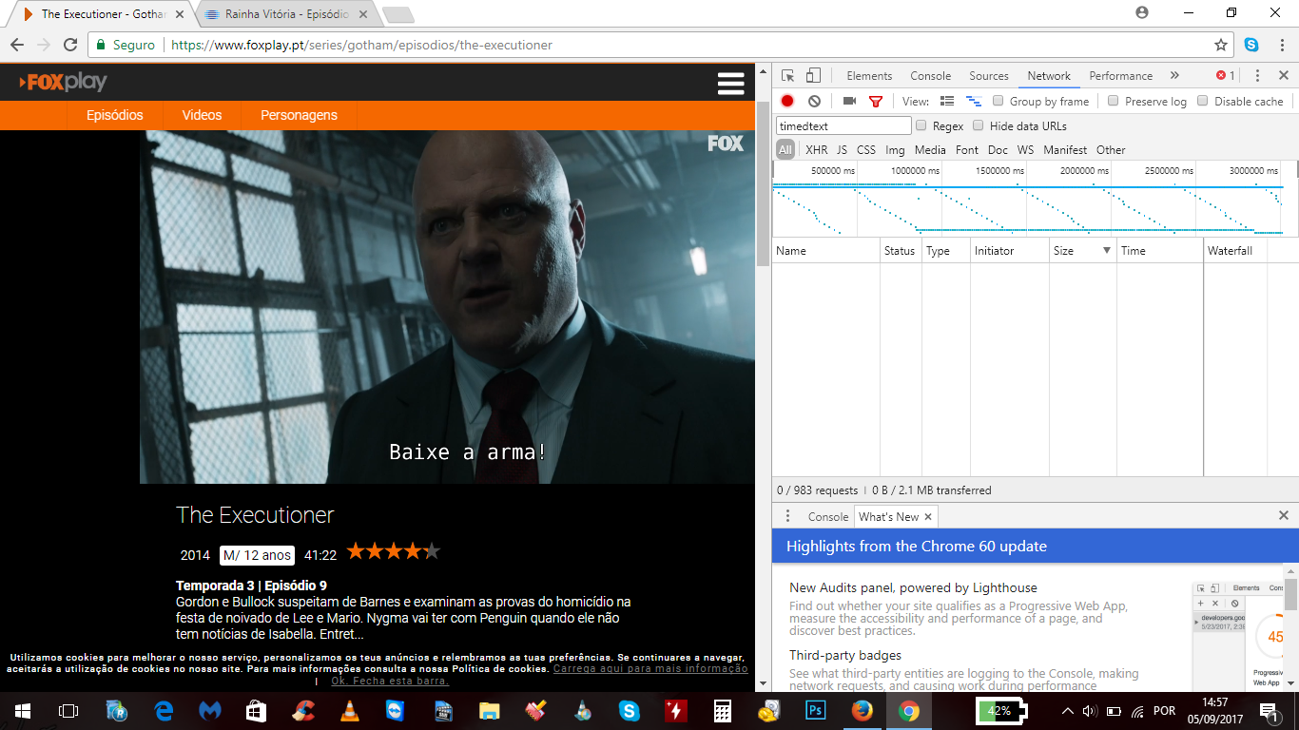Viewport: 1299px width, 730px height.
Task: Filter requests by JS type
Action: pyautogui.click(x=842, y=150)
